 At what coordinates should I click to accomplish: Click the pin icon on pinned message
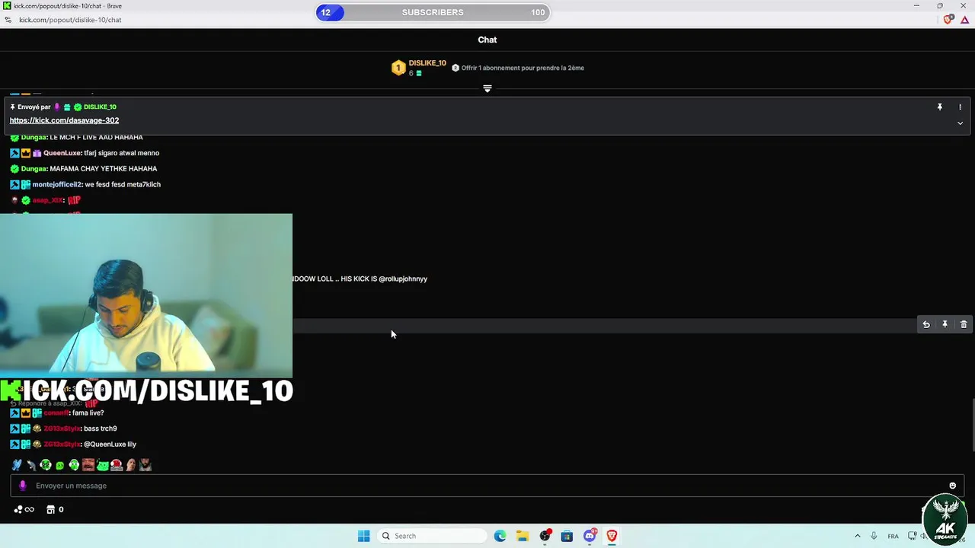(x=939, y=107)
